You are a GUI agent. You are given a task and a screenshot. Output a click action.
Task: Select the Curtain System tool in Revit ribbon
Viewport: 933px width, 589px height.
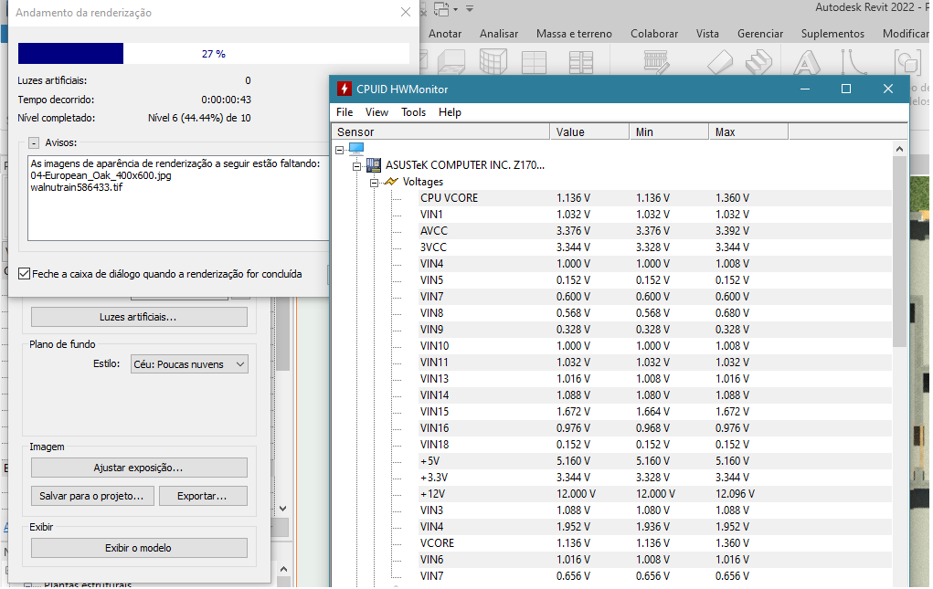tap(493, 62)
